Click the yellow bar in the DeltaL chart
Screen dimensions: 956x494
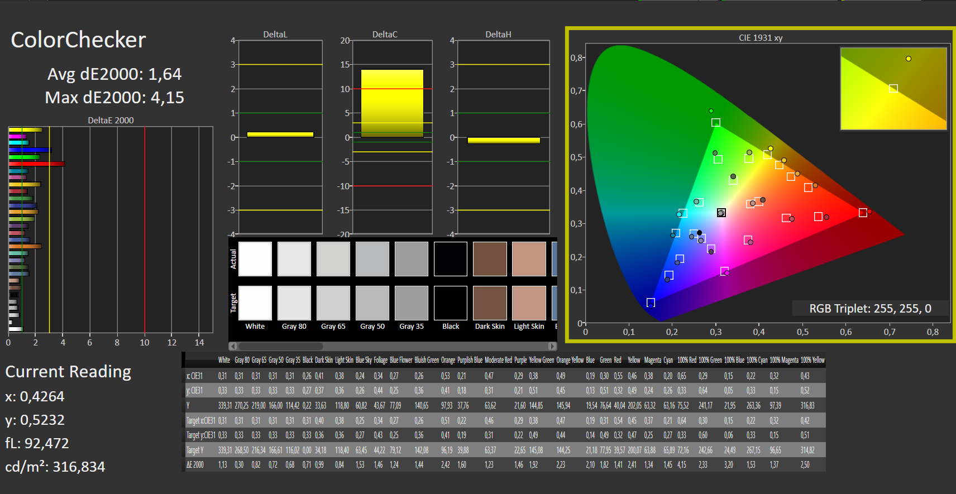[280, 135]
